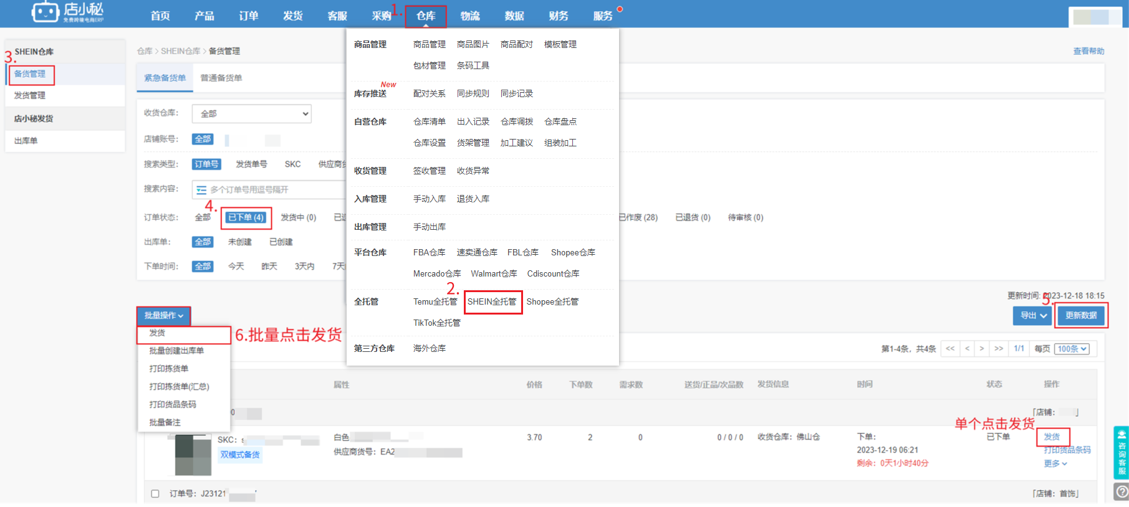Click the 店小秘 robot logo
This screenshot has height=507, width=1129.
pyautogui.click(x=67, y=11)
